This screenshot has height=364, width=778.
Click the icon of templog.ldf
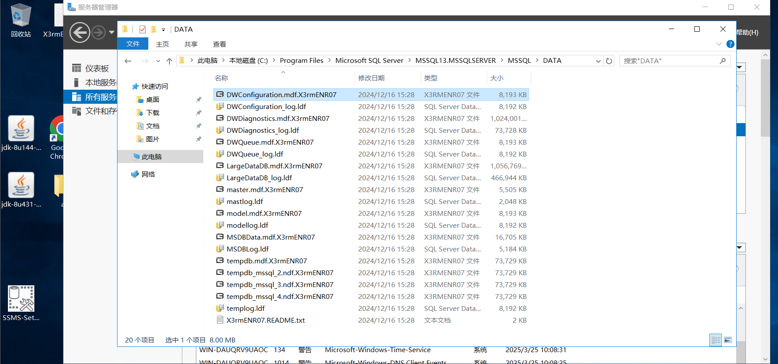coord(220,308)
